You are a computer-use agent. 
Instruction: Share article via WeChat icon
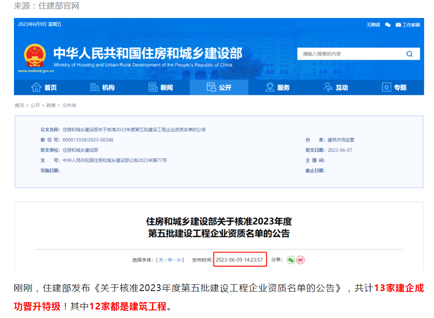coord(291,260)
